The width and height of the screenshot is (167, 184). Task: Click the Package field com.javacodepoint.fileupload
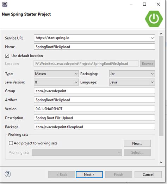94,127
